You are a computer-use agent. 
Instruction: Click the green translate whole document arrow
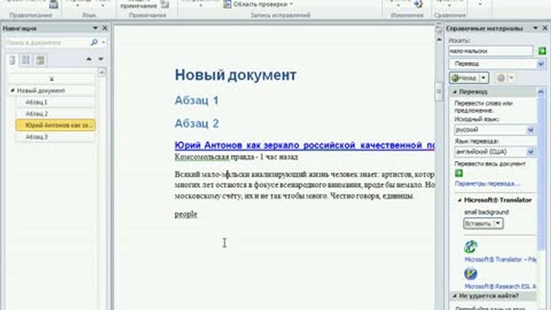coord(459,173)
